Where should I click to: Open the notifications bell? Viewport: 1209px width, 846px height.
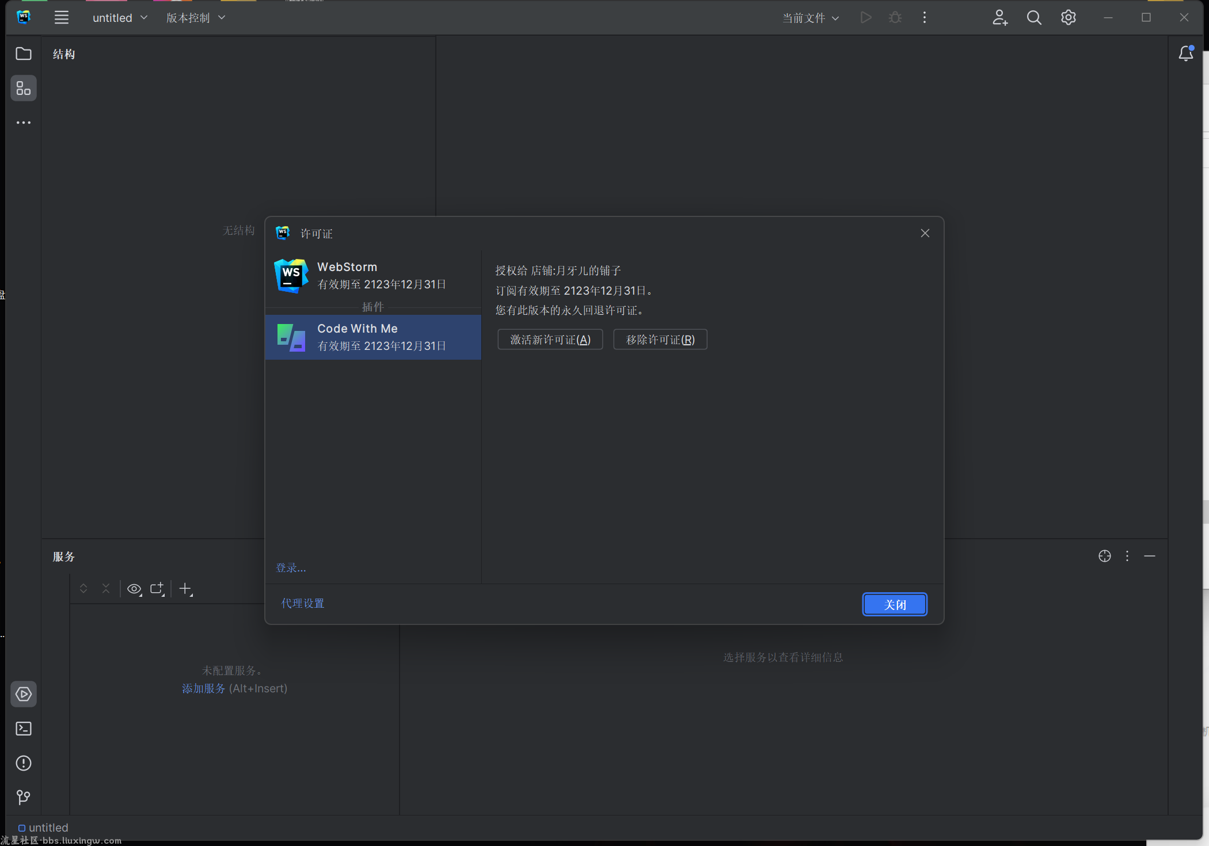click(1186, 54)
